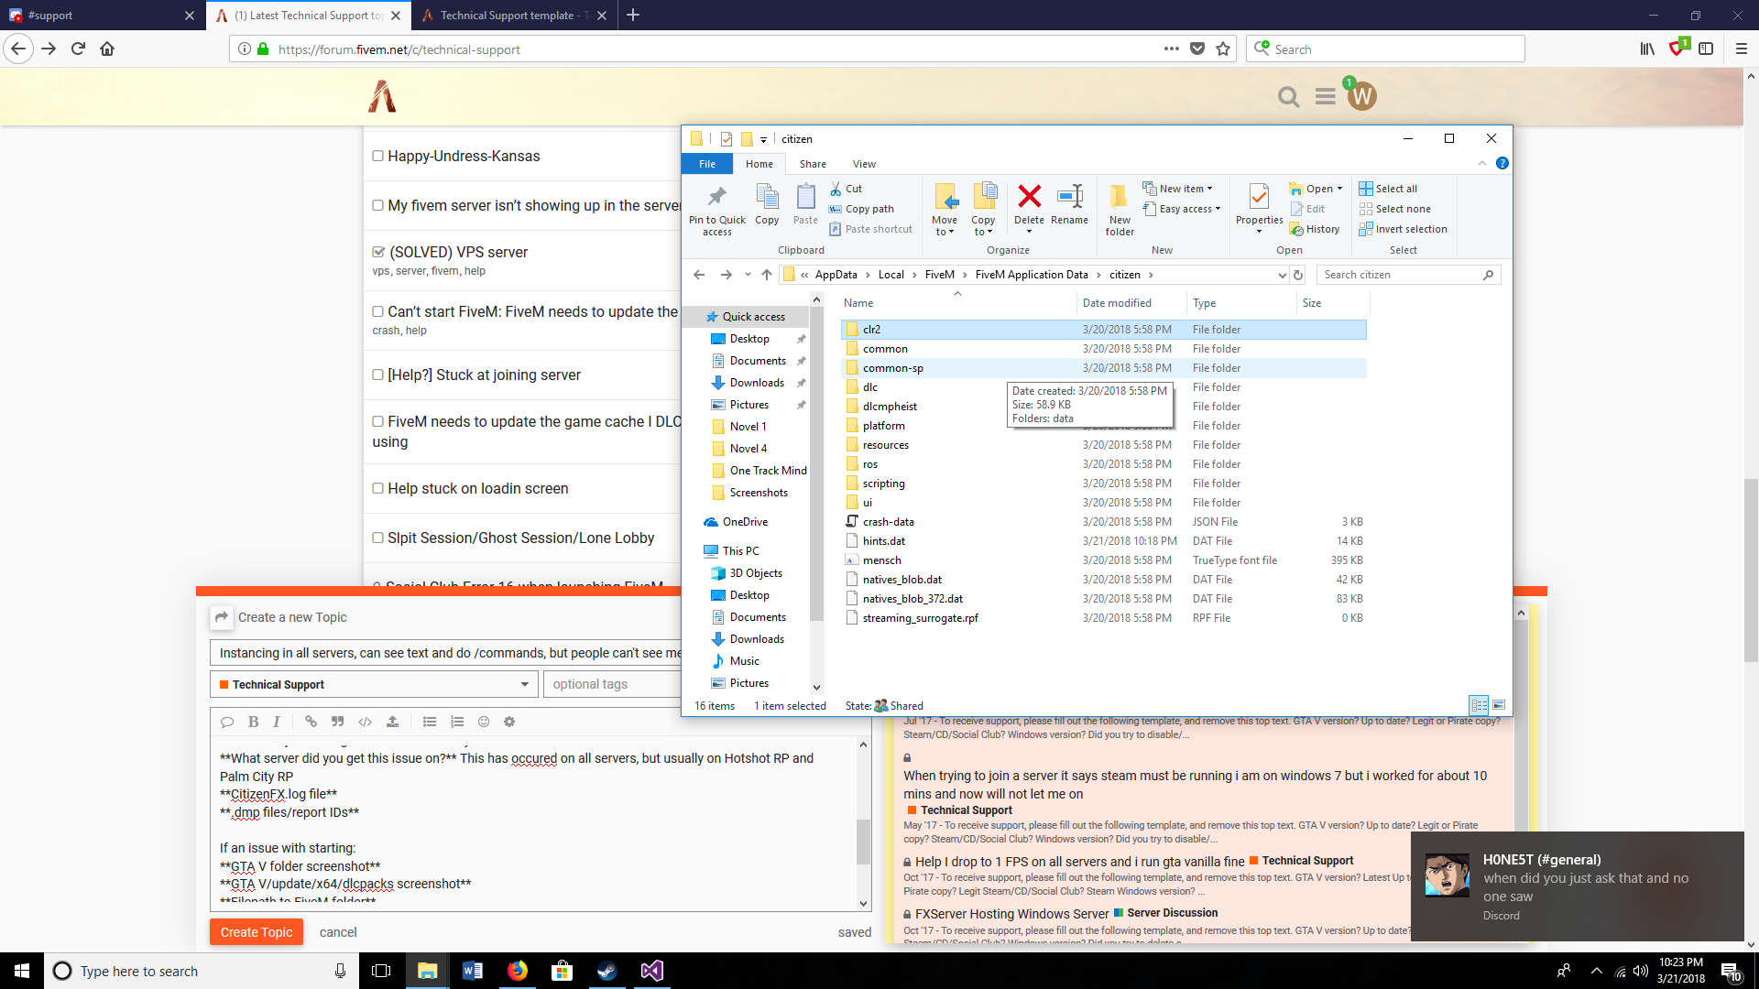Click Invert selection in the ribbon
Viewport: 1759px width, 989px height.
pos(1403,229)
